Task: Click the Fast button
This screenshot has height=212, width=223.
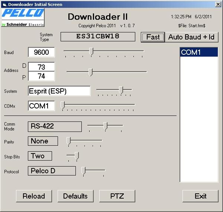Action: [x=153, y=37]
